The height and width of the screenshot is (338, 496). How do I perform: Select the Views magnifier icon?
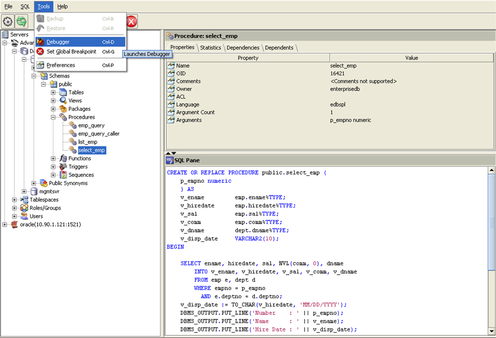coord(63,100)
